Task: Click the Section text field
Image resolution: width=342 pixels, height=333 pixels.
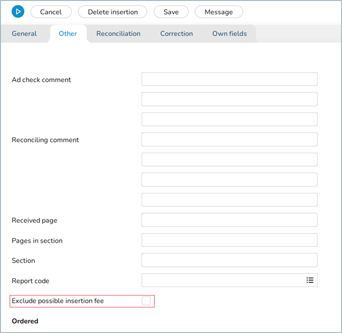Action: coord(229,260)
